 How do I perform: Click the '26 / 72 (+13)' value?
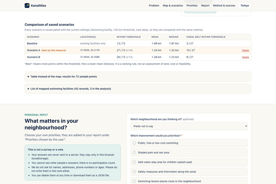point(125,57)
